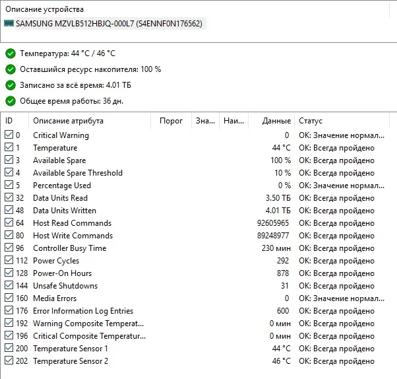Screen dimensions: 397x379
Task: Toggle the Host Read Commands checkbox
Action: (9, 223)
